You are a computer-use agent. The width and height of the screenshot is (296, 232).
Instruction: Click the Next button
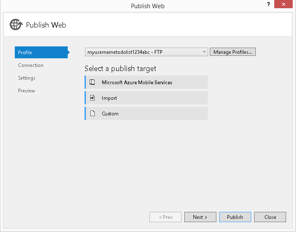pos(200,217)
